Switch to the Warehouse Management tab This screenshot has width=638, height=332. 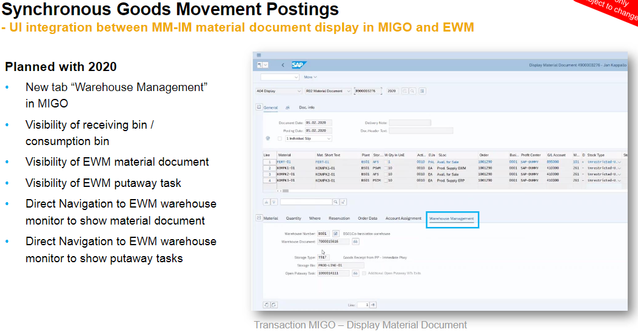pyautogui.click(x=452, y=219)
